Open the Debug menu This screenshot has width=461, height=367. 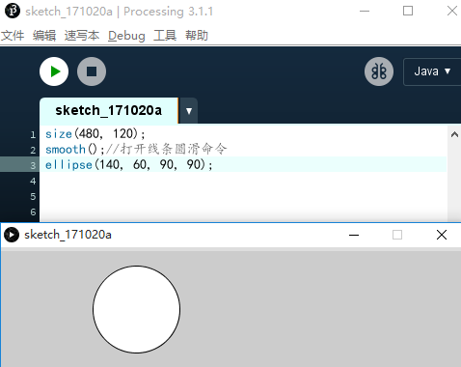tap(126, 36)
